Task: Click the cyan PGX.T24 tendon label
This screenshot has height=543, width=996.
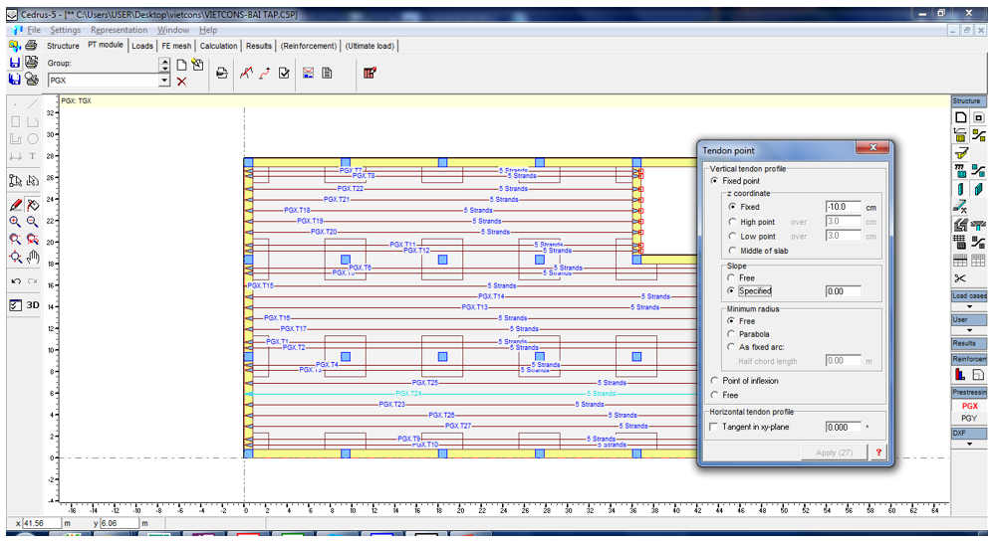Action: point(407,393)
